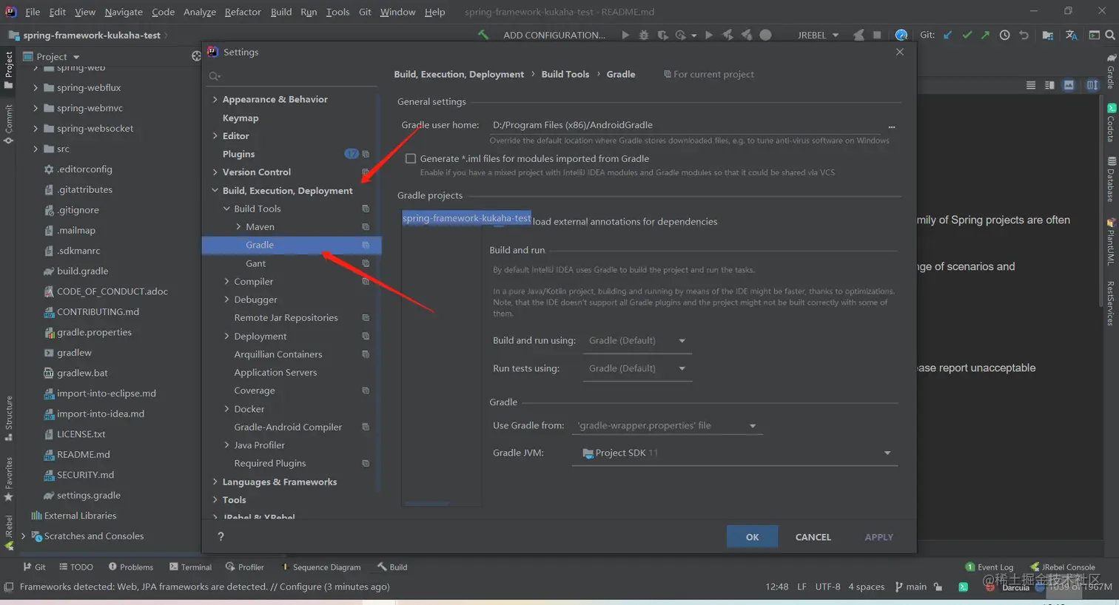Click ADD CONFIGURATION button

554,35
